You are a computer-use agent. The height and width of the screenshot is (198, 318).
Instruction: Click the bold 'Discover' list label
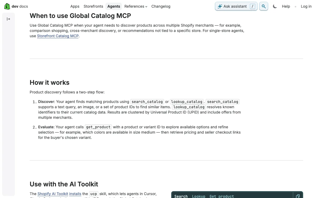[46, 102]
